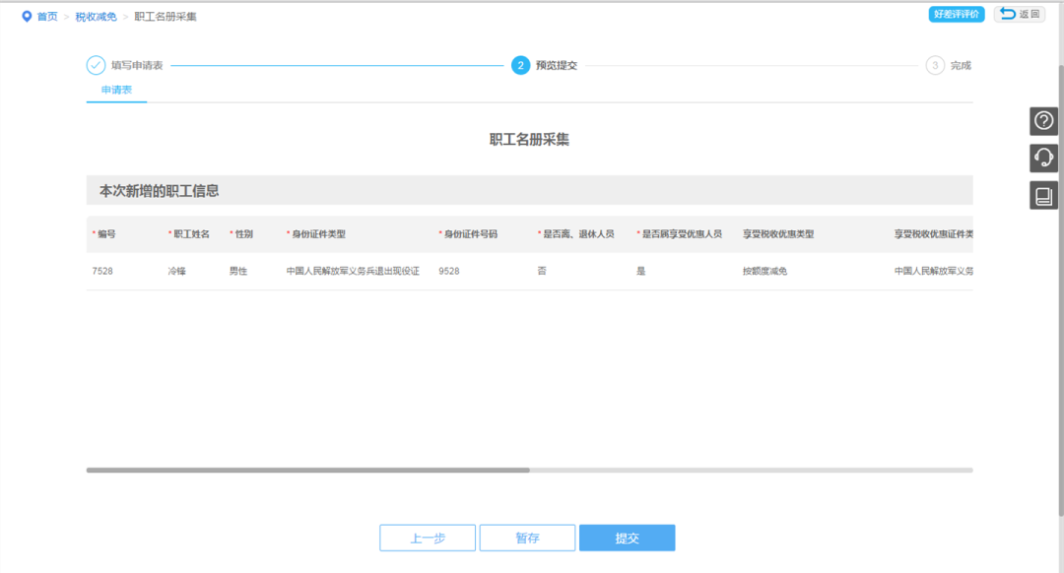Click the 完成 step label

point(961,65)
